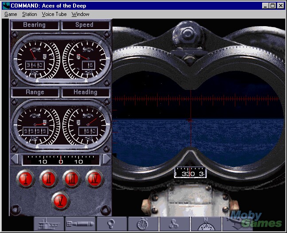Click the binocular focus knob at top
The image size is (287, 233).
[x=187, y=35]
